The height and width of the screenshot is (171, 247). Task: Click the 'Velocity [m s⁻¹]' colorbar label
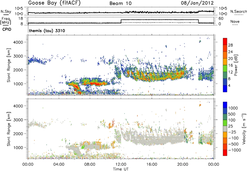coord(244,129)
